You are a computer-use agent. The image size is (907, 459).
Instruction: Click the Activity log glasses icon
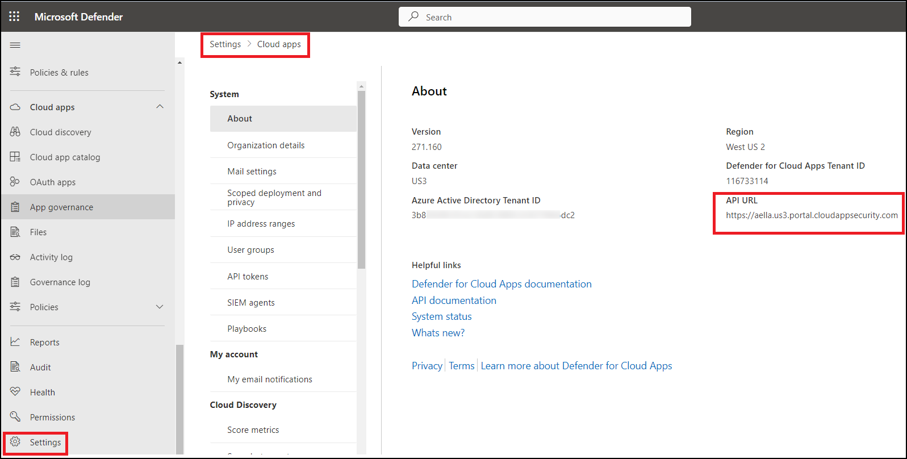[x=15, y=257]
